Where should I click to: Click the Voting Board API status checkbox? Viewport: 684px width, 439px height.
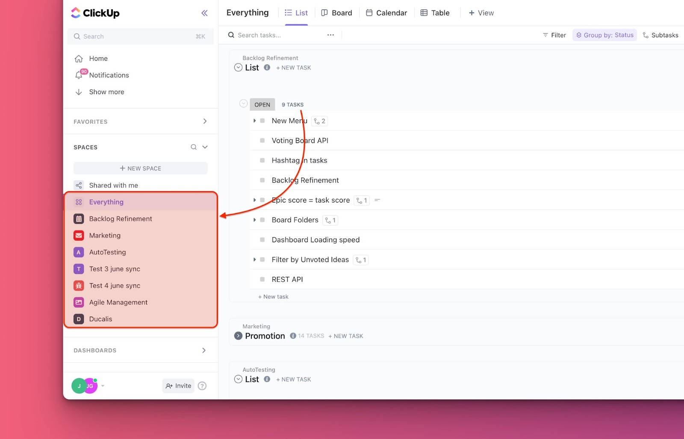coord(262,140)
